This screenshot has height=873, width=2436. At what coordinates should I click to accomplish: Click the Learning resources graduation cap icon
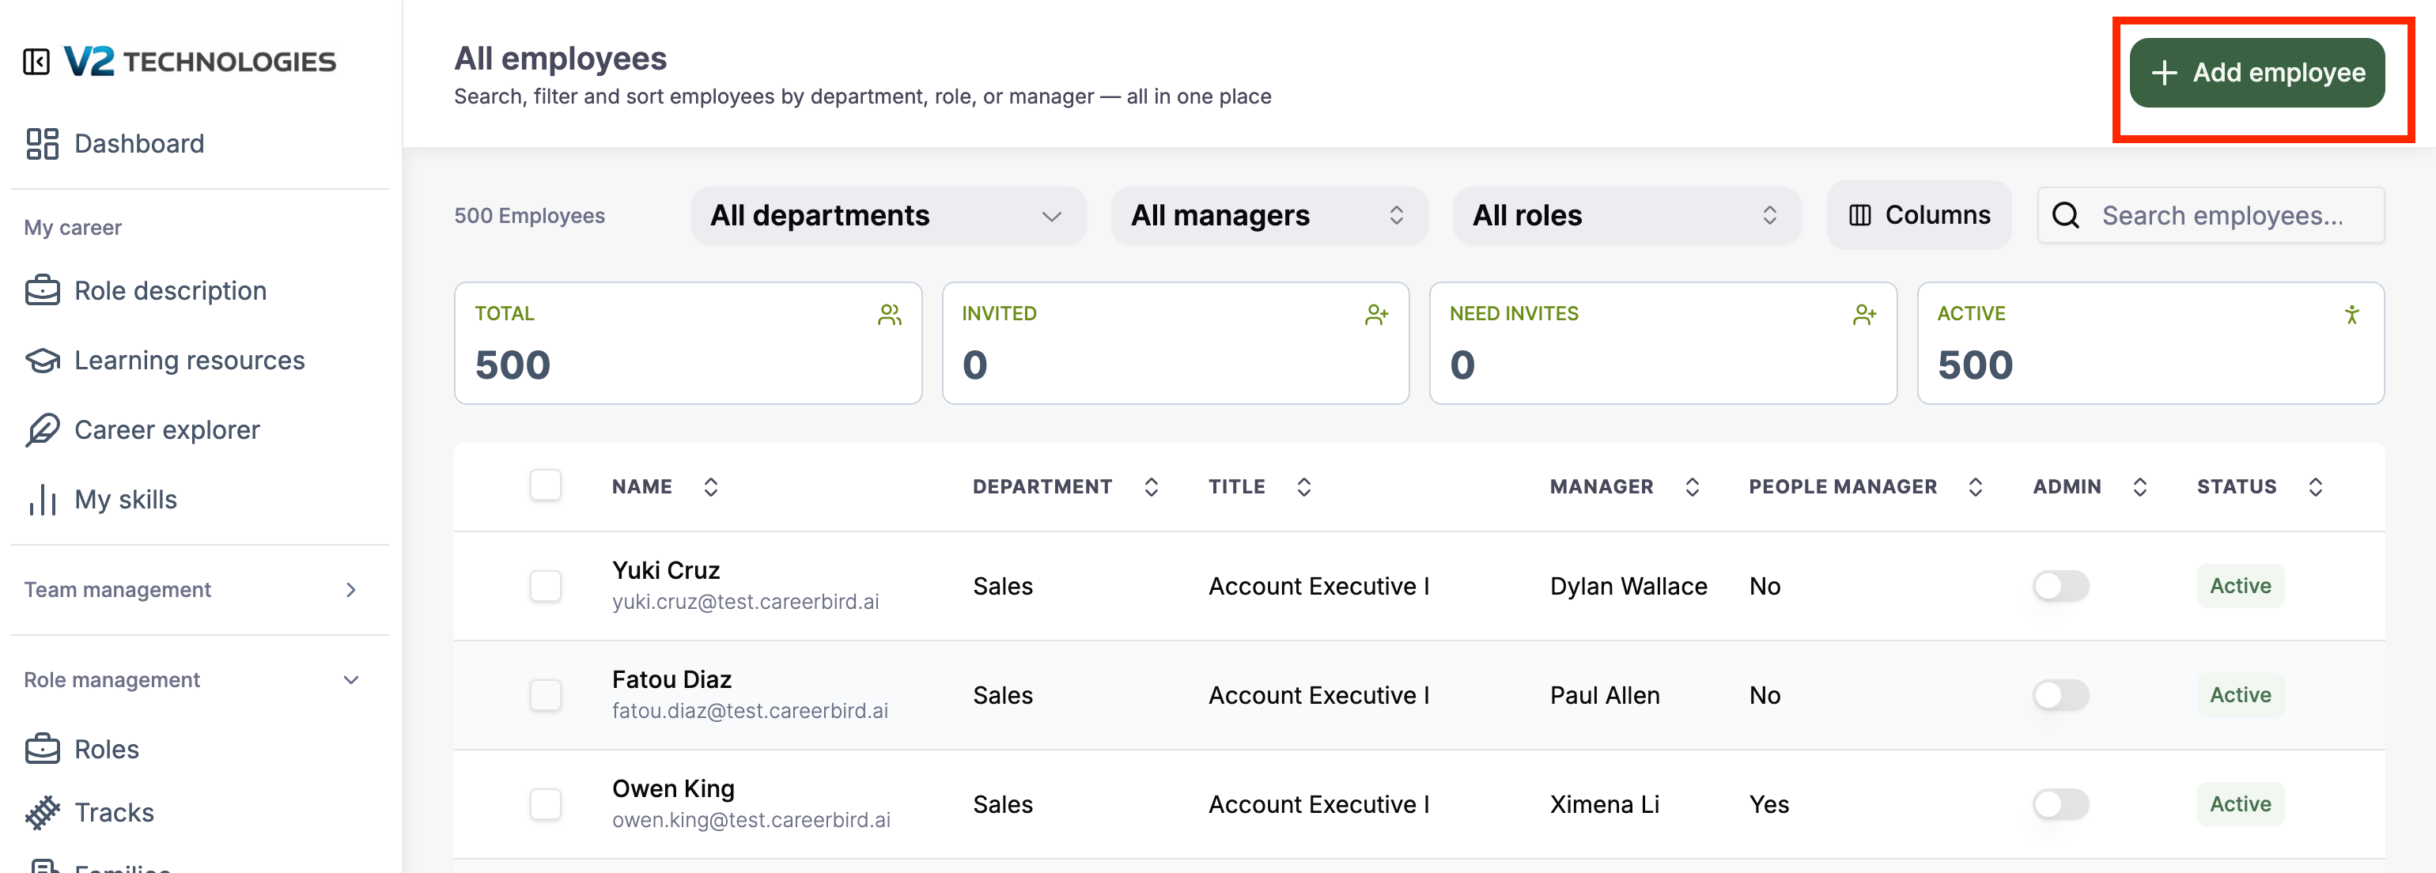pyautogui.click(x=43, y=361)
